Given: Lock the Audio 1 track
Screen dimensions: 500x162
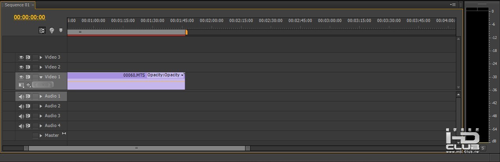Looking at the screenshot, I should pyautogui.click(x=35, y=96).
